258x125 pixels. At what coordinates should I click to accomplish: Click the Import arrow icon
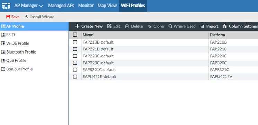[202, 26]
